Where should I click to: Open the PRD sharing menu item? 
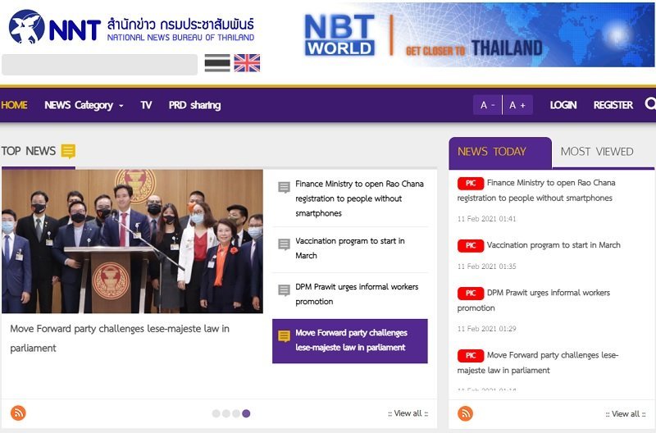pos(194,105)
